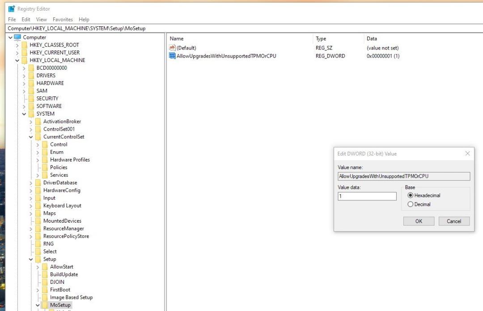Click the Policies folder icon
Screen dimensions: 483x311
[45, 167]
